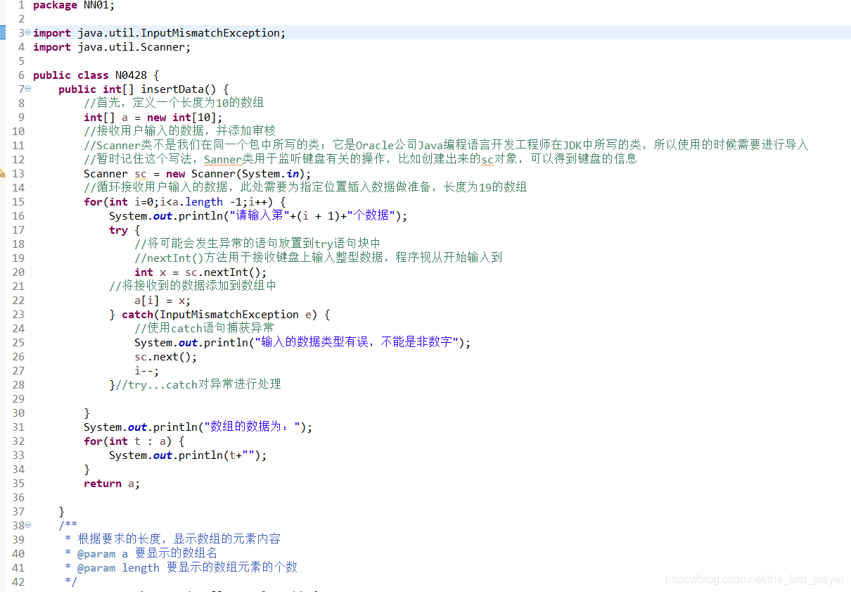This screenshot has width=851, height=592.
Task: Collapse the Javadoc comment fold toggle on line 38
Action: (27, 525)
